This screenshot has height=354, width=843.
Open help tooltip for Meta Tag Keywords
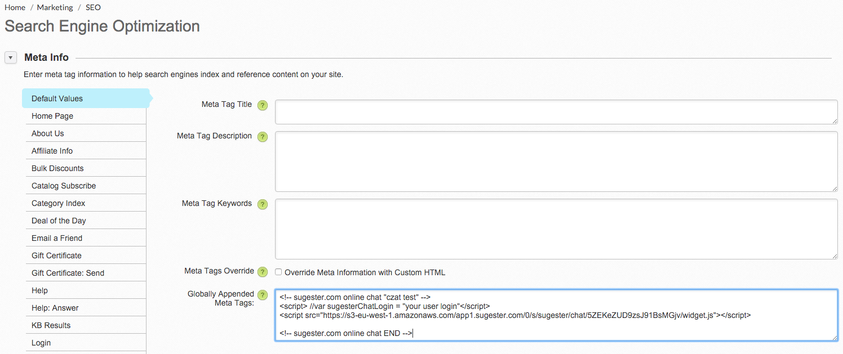click(x=263, y=204)
